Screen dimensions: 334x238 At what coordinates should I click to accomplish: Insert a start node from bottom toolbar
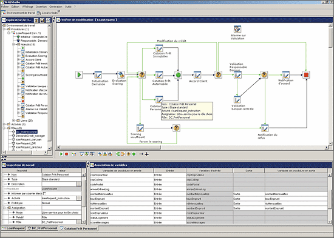coord(61,154)
